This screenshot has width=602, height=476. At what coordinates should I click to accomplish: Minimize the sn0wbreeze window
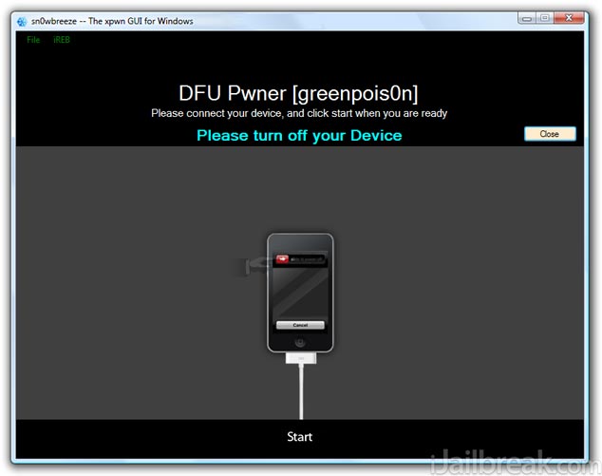tap(527, 18)
